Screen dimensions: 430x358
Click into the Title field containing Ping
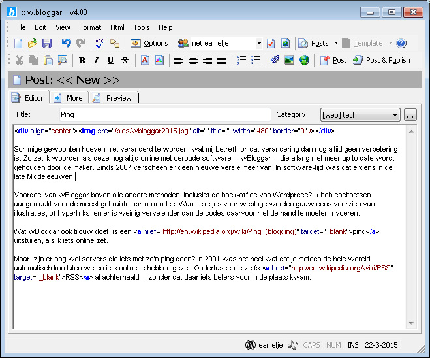[x=165, y=114]
